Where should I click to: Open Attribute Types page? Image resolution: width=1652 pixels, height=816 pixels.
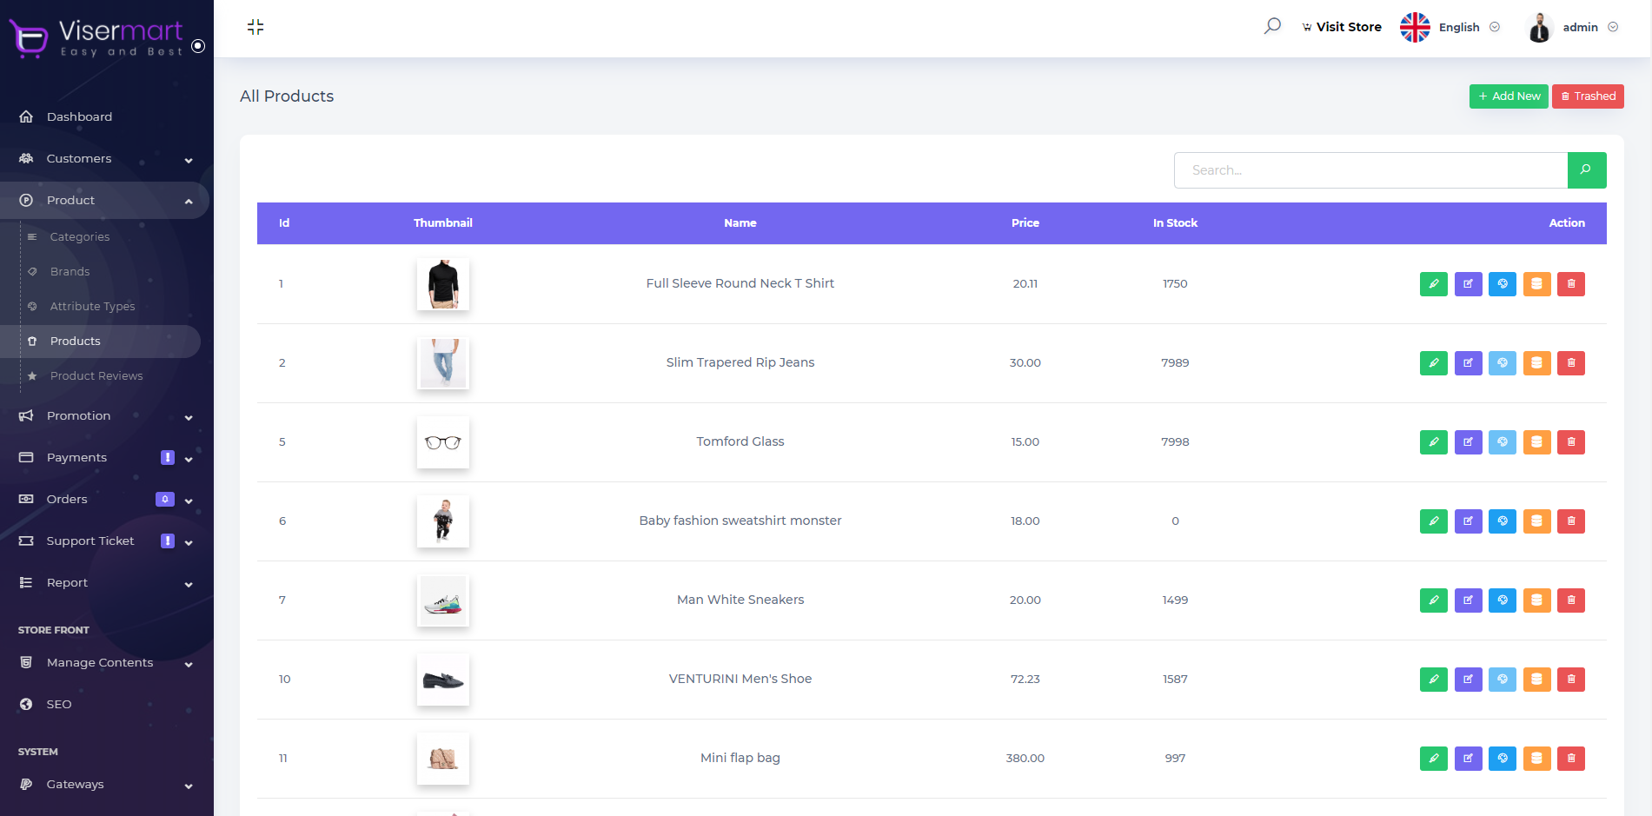pyautogui.click(x=93, y=307)
